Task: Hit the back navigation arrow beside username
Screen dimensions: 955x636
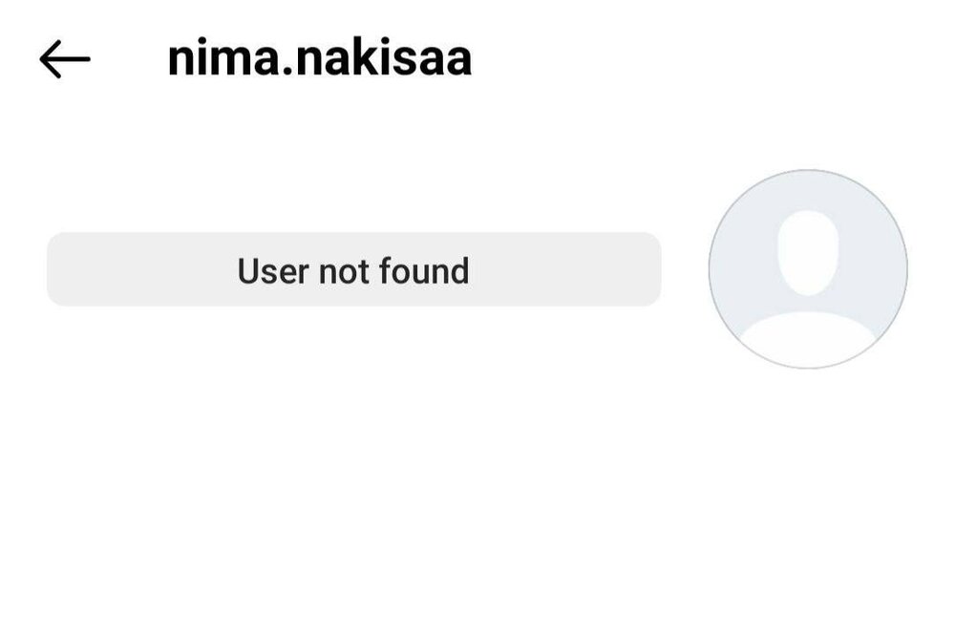Action: click(x=65, y=59)
